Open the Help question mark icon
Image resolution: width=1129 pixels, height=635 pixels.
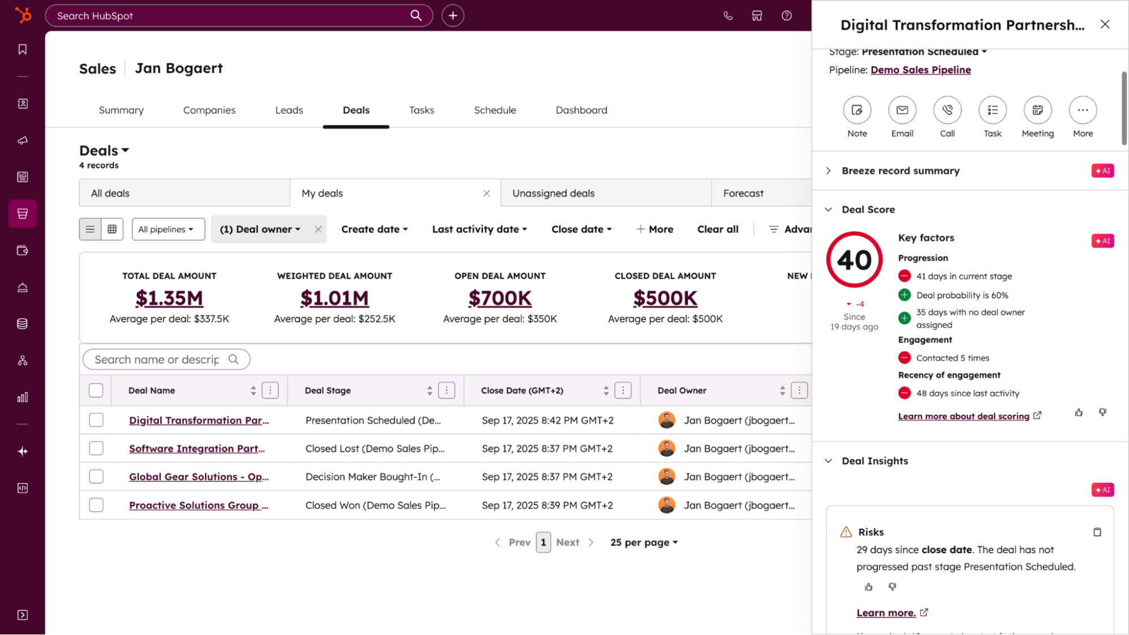click(787, 16)
